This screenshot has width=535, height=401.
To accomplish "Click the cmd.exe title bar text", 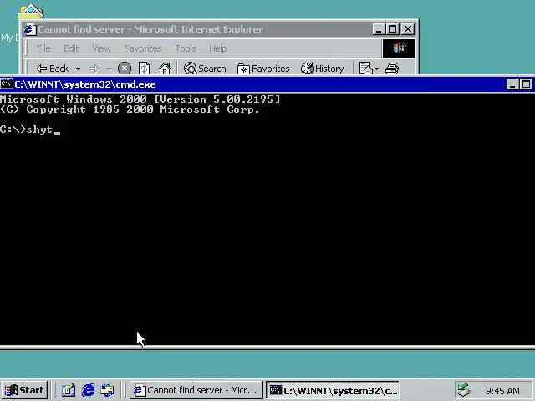I will click(x=85, y=84).
